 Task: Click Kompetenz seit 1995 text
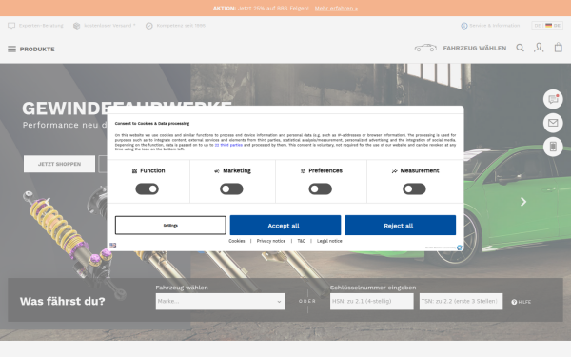point(181,26)
